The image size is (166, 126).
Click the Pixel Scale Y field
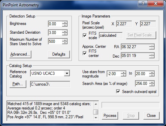tap(148, 24)
